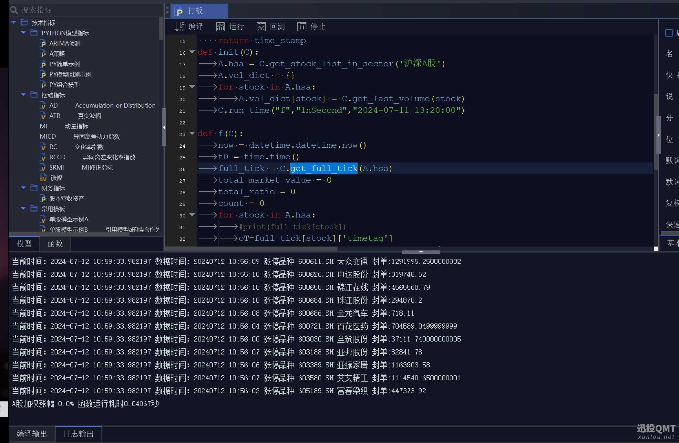This screenshot has height=443, width=679.
Task: Click the RCCD indicator icon
Action: point(43,157)
